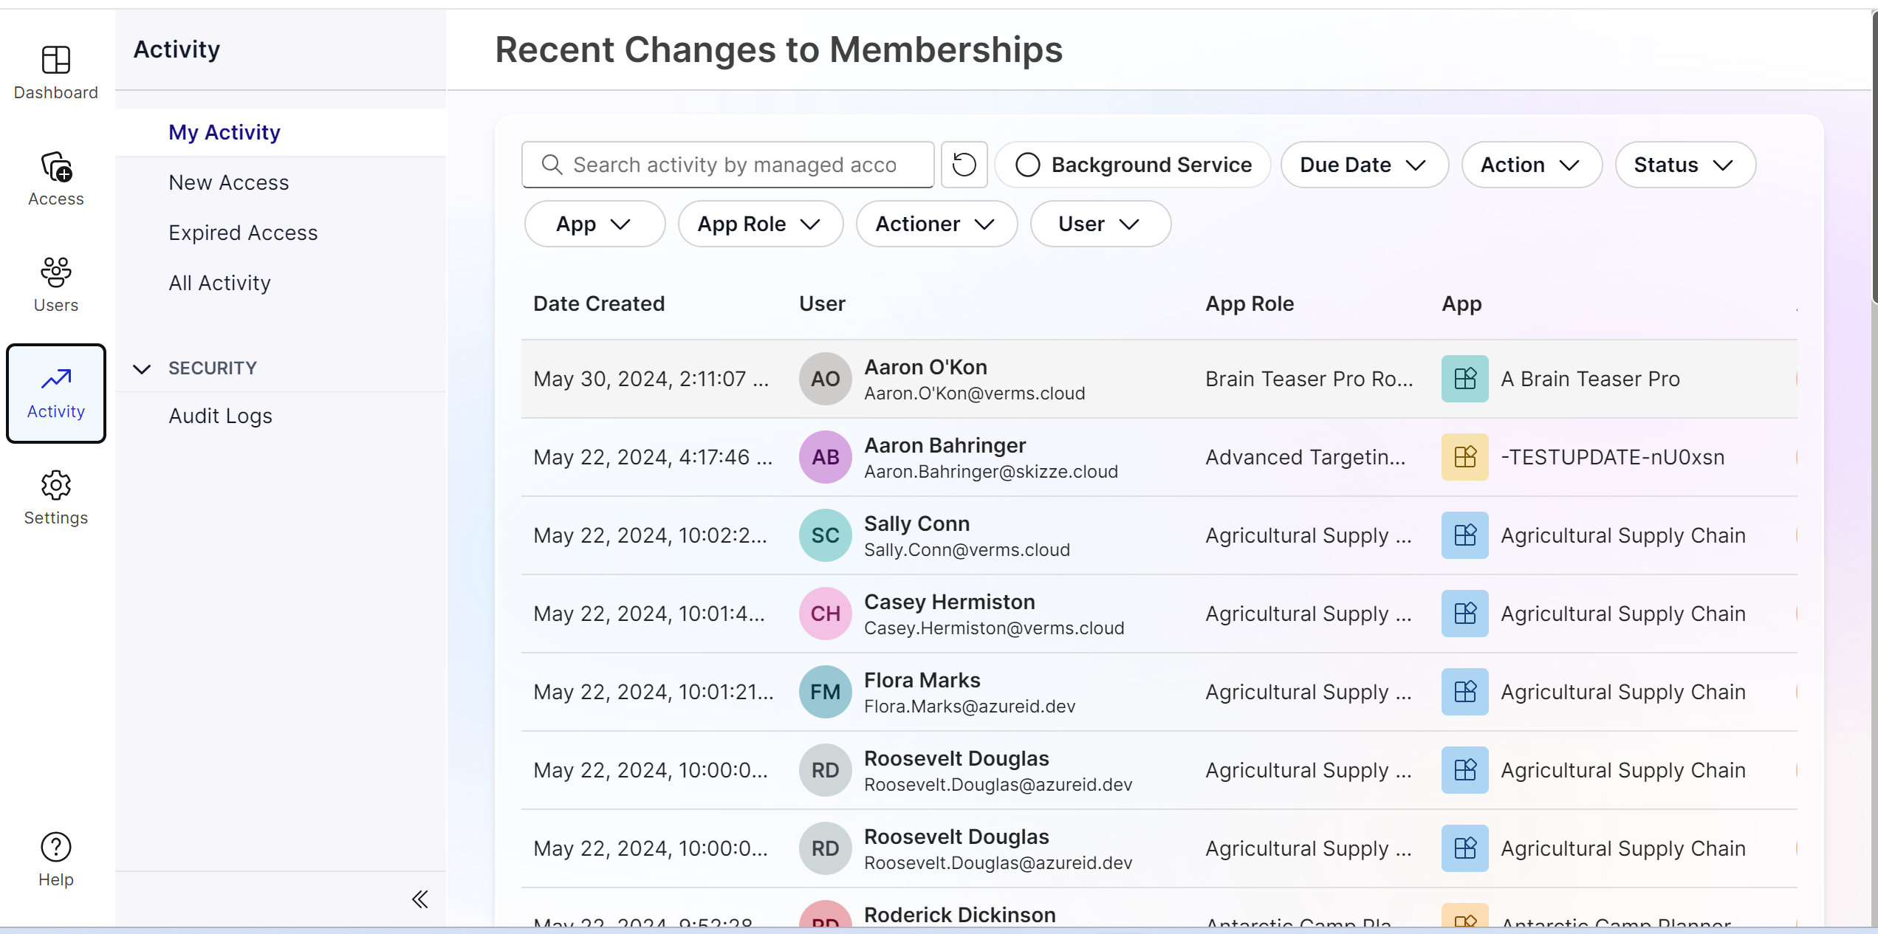Click Expired Access in sidebar

click(242, 233)
